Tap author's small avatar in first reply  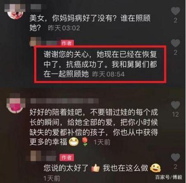(35, 41)
